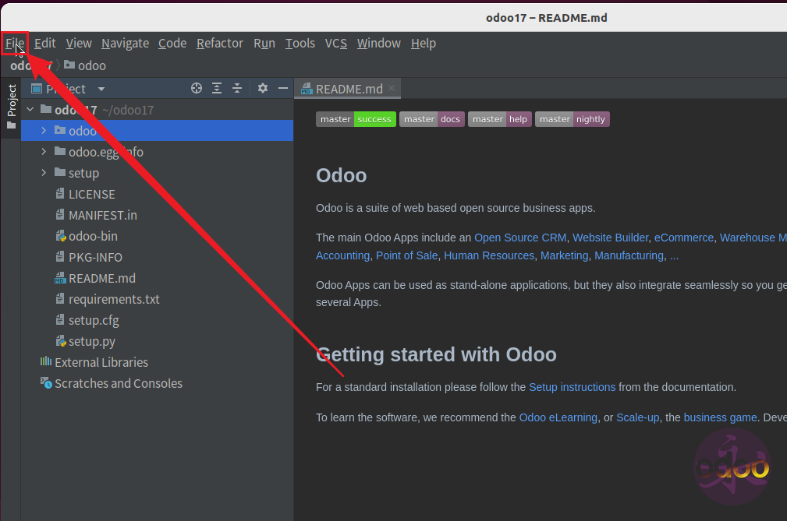Image resolution: width=787 pixels, height=521 pixels.
Task: Open the Navigate menu
Action: coord(125,44)
